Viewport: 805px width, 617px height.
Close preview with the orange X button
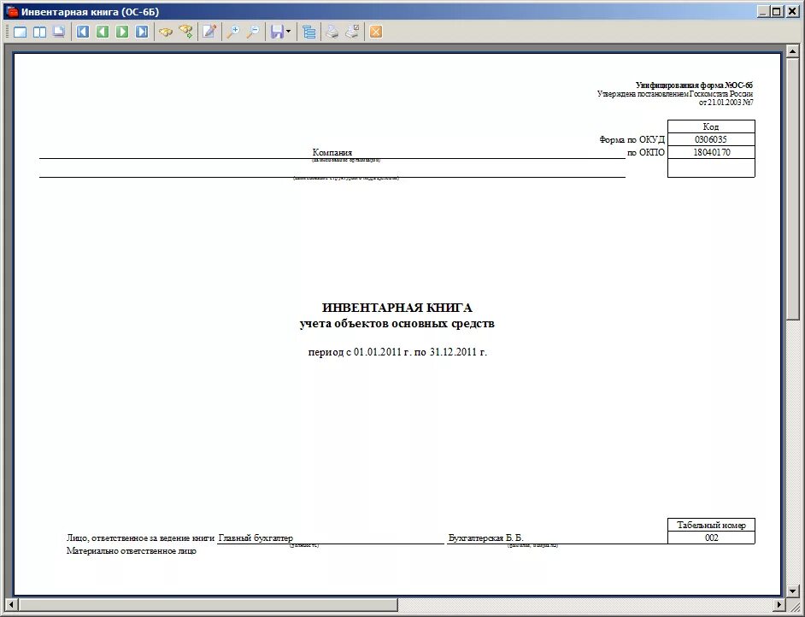pyautogui.click(x=376, y=32)
